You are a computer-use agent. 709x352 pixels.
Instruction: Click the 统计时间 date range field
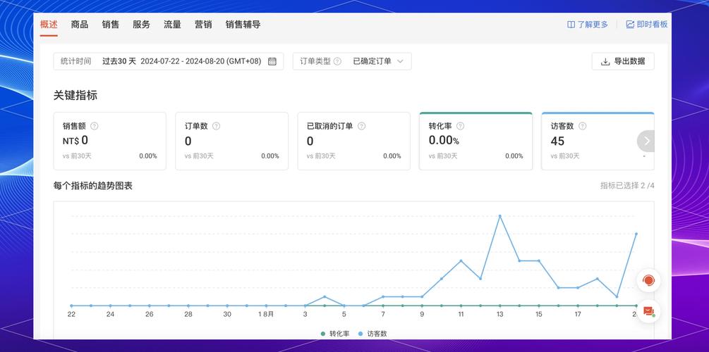(x=169, y=61)
